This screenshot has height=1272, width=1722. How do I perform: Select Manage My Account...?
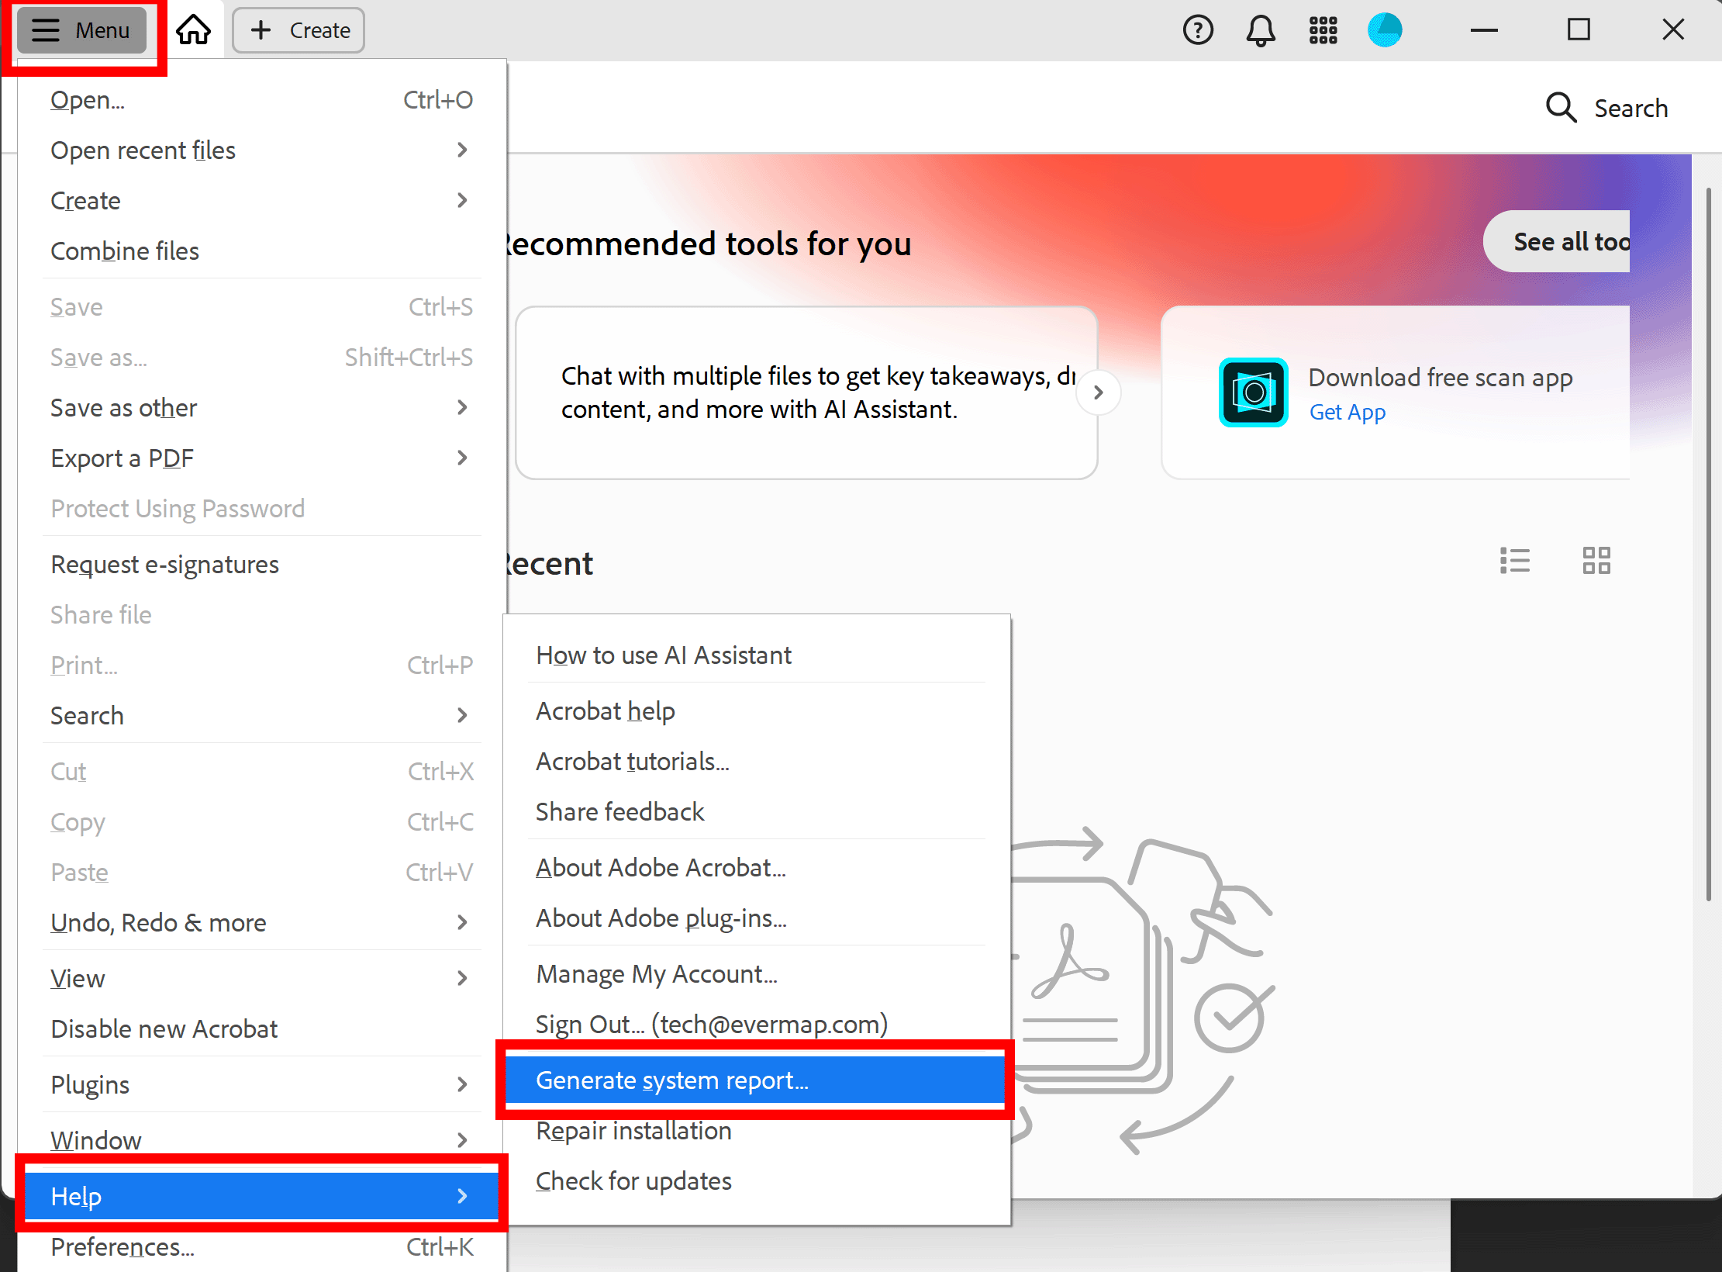tap(757, 974)
